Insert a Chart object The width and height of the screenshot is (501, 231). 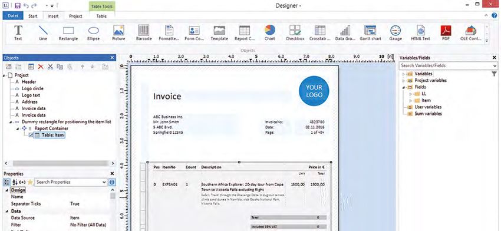click(x=270, y=33)
